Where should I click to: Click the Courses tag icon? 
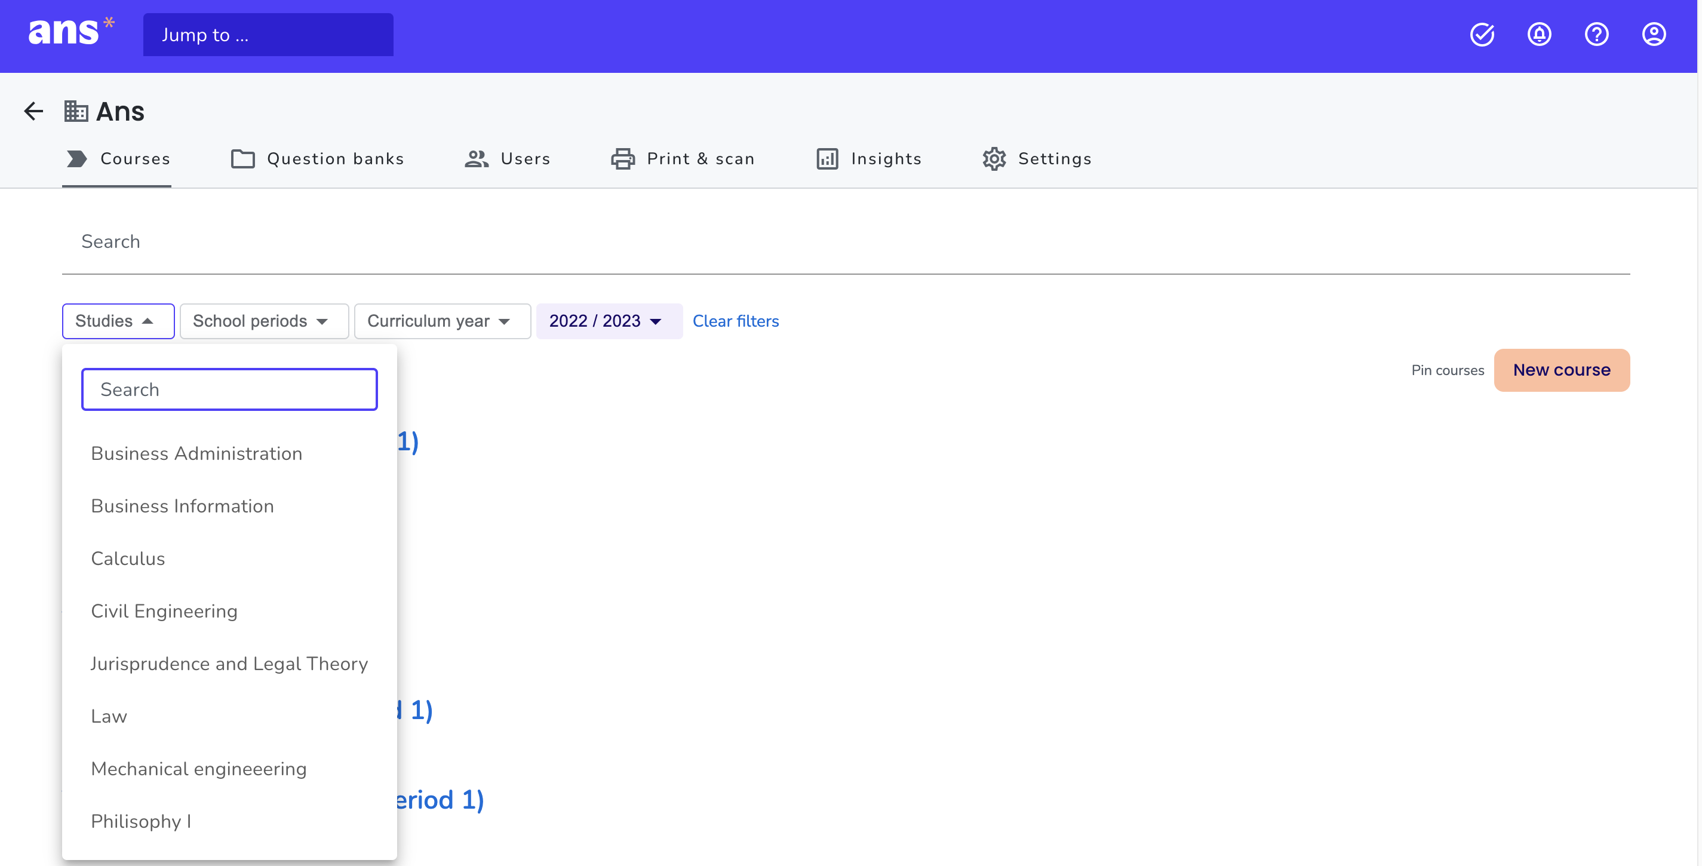(76, 158)
